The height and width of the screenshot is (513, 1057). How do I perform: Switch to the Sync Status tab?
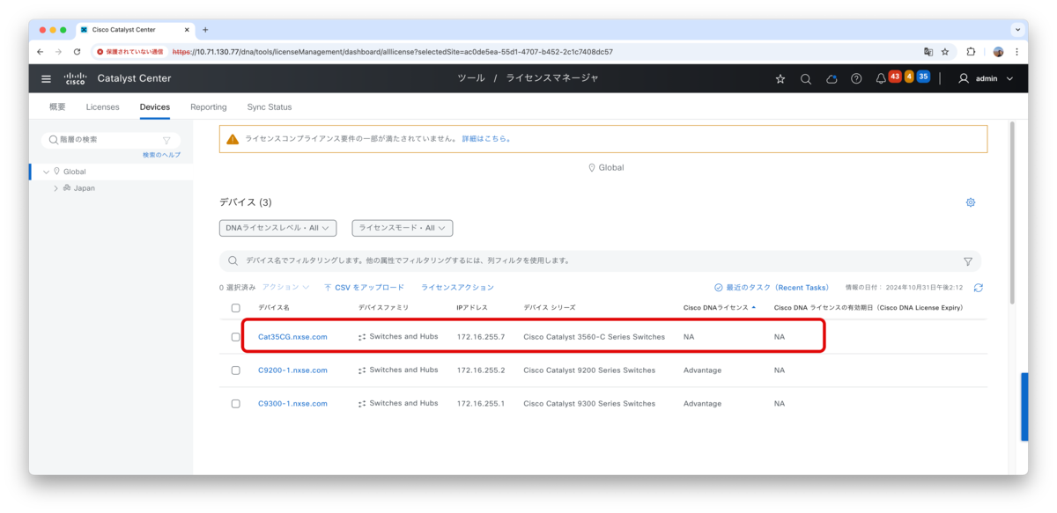coord(270,107)
